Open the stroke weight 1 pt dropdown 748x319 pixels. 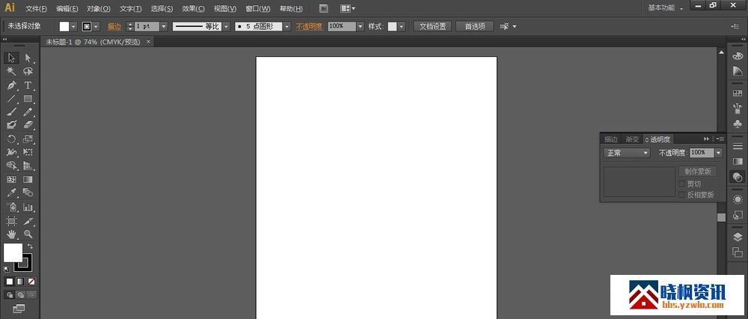(x=164, y=27)
